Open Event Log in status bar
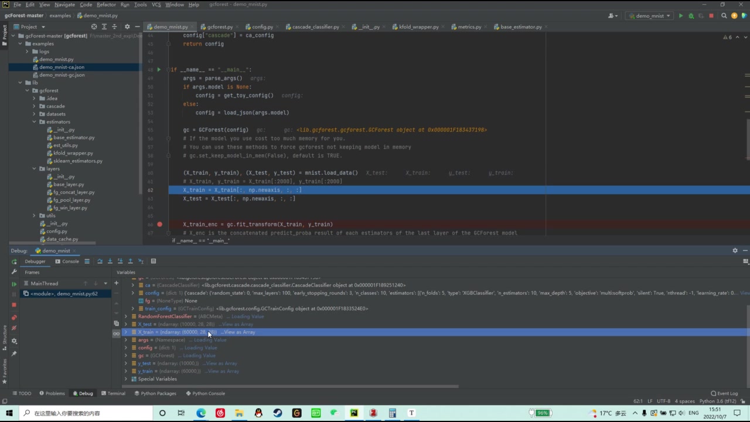 (724, 393)
